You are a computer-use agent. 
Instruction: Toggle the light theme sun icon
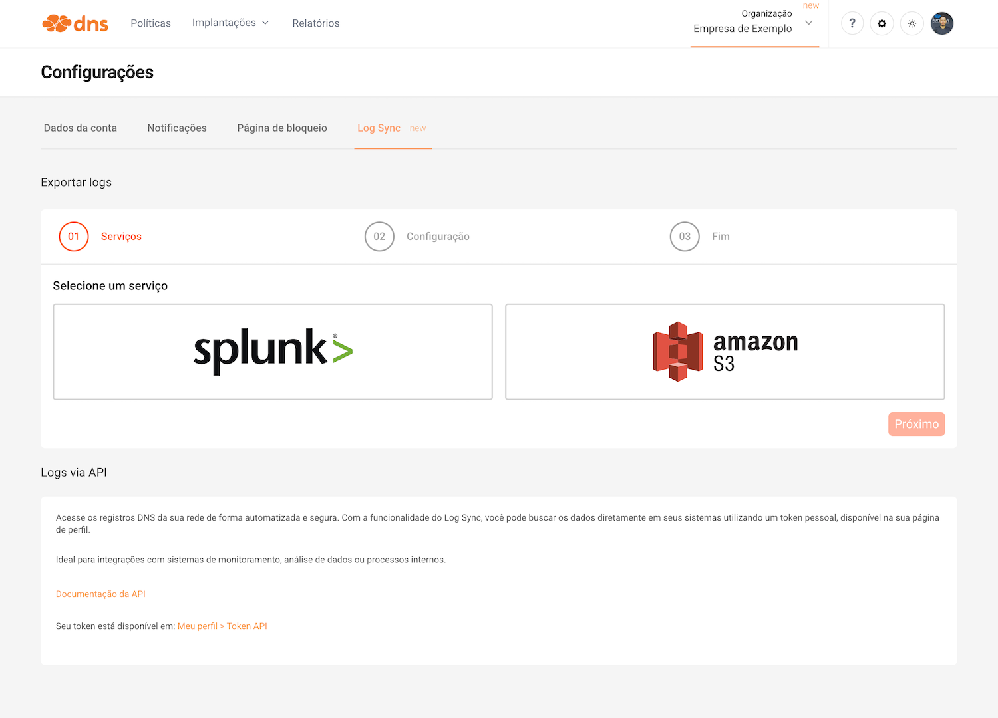[x=912, y=23]
